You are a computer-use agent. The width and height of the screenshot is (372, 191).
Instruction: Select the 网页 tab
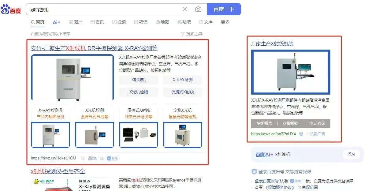(x=38, y=22)
